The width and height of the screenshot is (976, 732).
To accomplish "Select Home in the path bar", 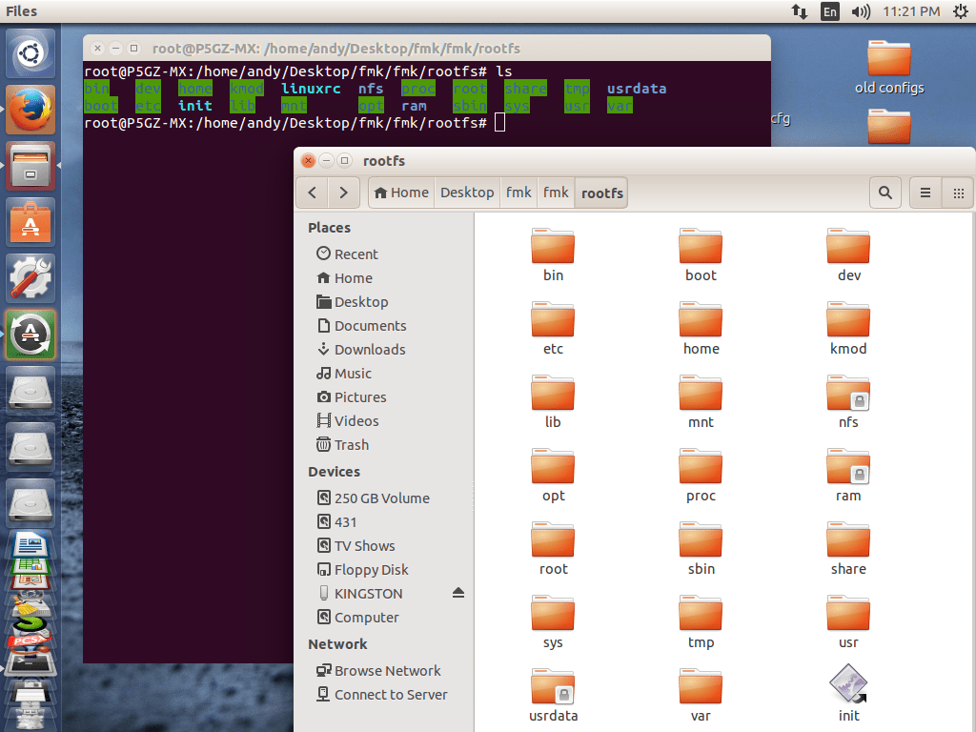I will [x=401, y=193].
